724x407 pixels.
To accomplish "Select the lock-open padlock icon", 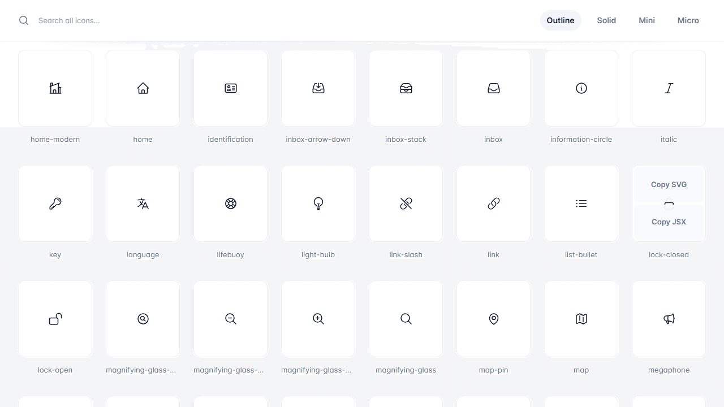I will (x=55, y=319).
